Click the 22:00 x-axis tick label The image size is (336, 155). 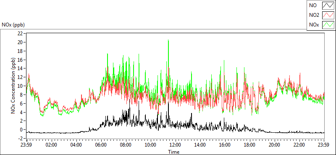tap(299, 145)
